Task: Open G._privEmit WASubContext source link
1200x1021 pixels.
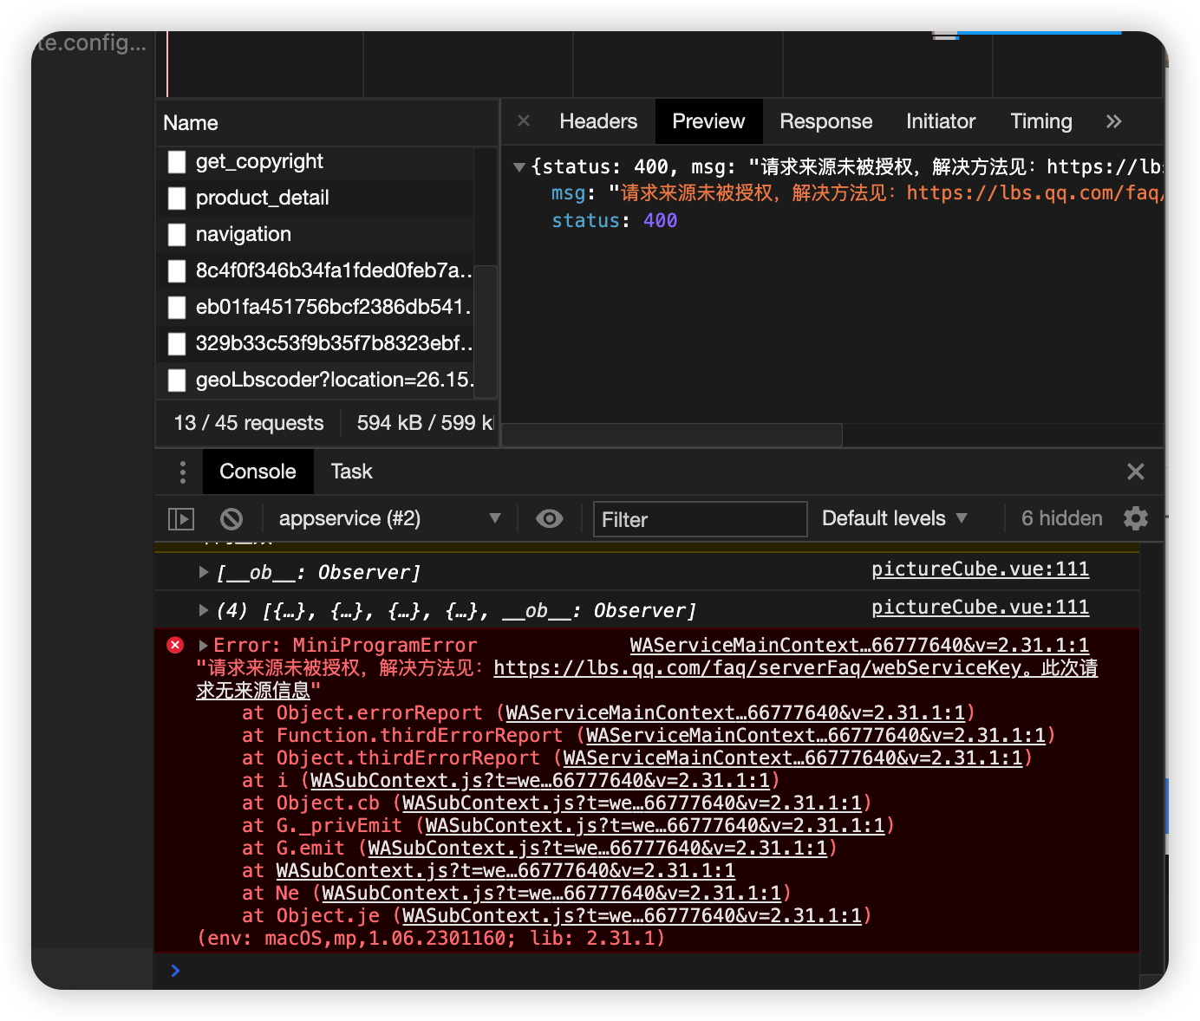Action: pyautogui.click(x=655, y=826)
